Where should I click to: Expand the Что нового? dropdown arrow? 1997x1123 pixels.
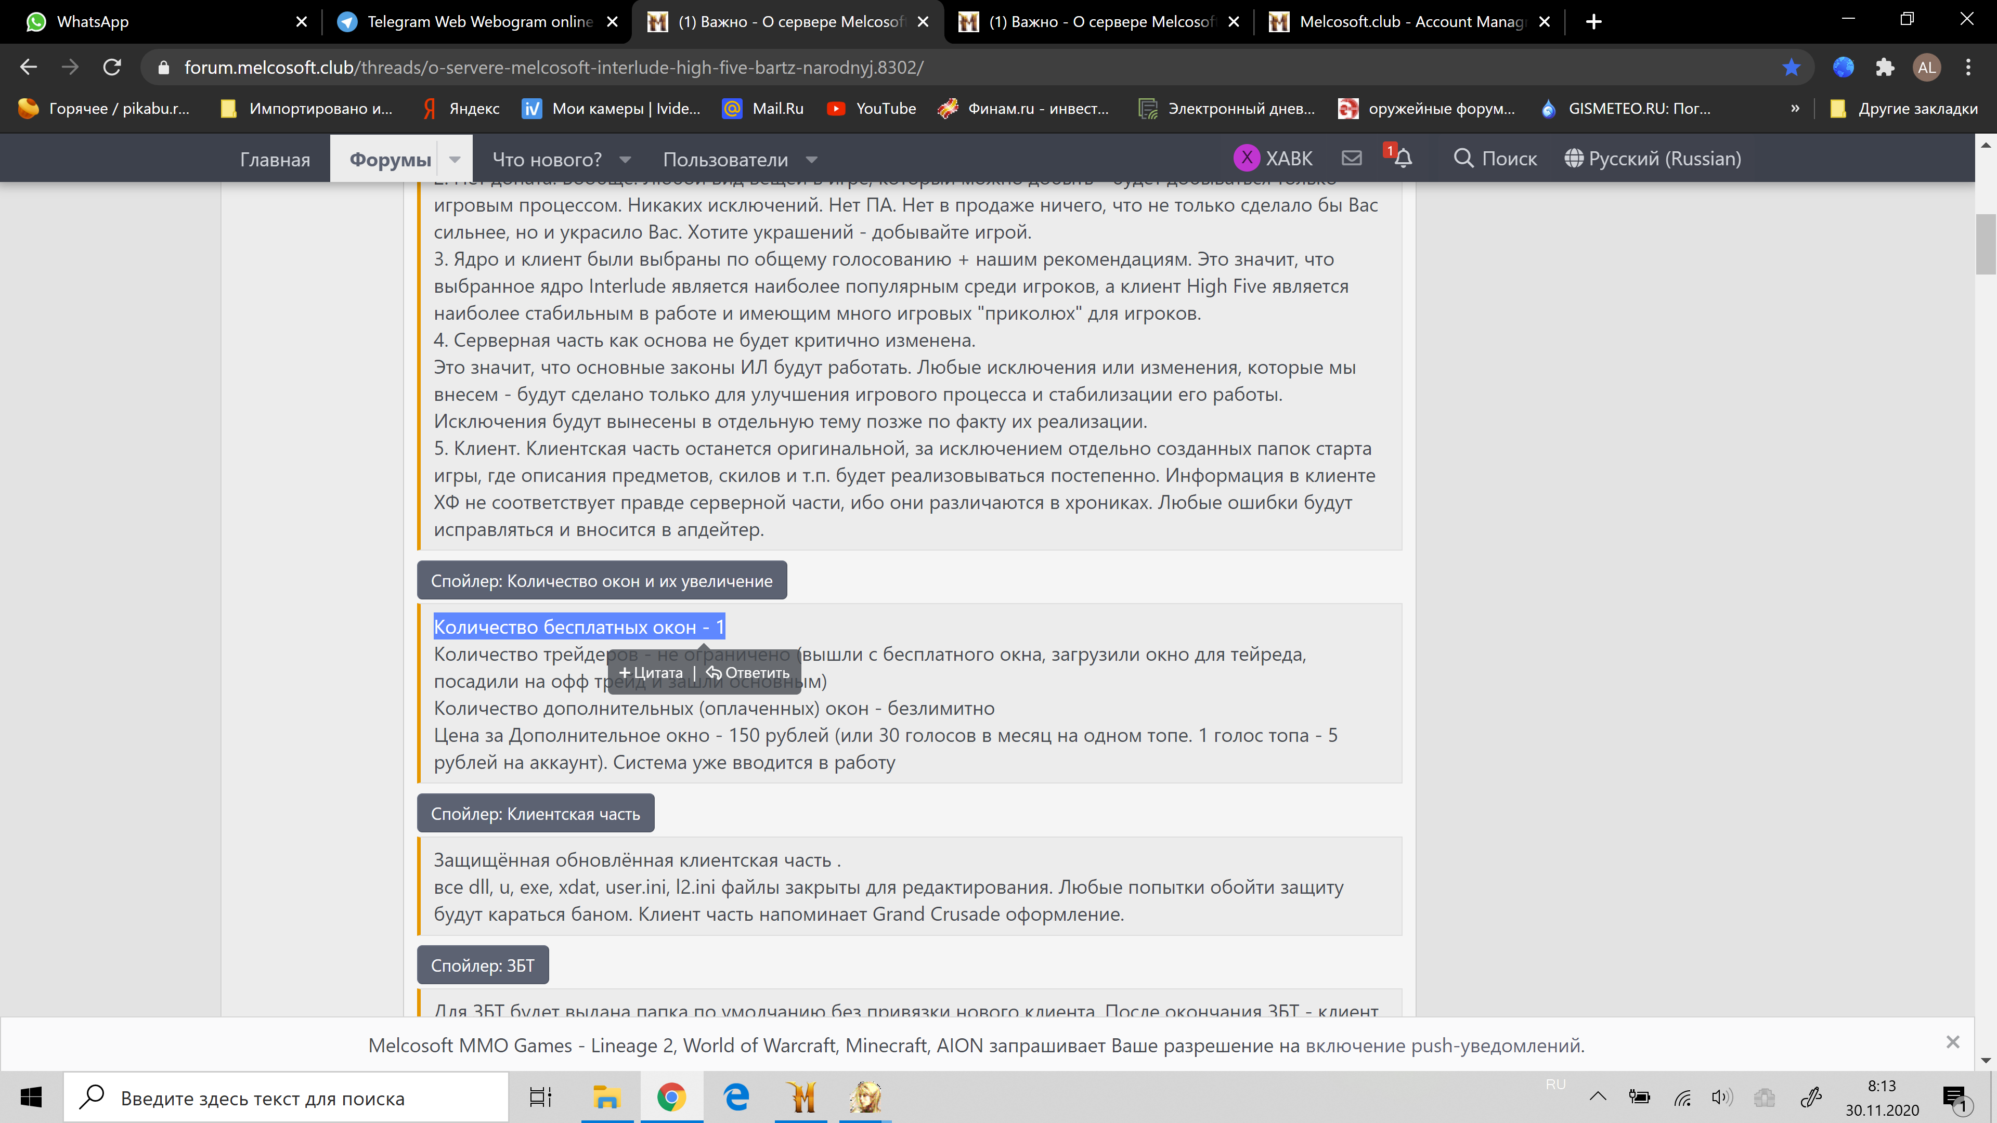(x=625, y=160)
